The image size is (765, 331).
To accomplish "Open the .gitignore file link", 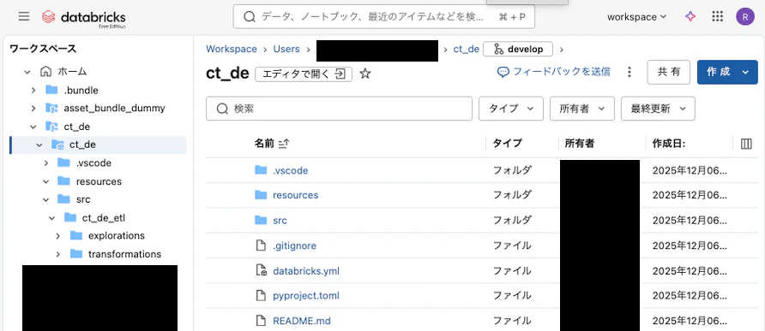I will (x=294, y=245).
